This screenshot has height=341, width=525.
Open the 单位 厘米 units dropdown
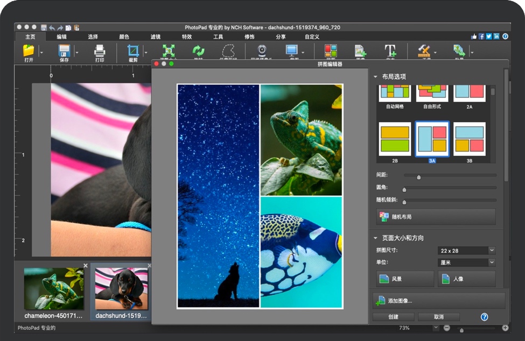tap(491, 262)
